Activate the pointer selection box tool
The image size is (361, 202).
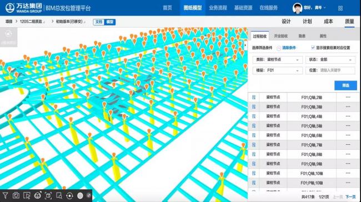pos(27,195)
